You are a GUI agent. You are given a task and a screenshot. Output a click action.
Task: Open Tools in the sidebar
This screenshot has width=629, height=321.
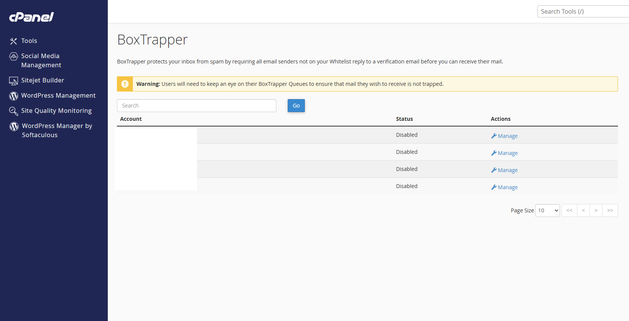[x=29, y=41]
